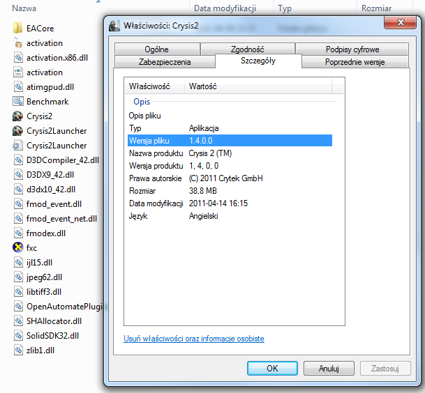
Task: Select the Data modyfikacji property row
Action: (x=230, y=203)
